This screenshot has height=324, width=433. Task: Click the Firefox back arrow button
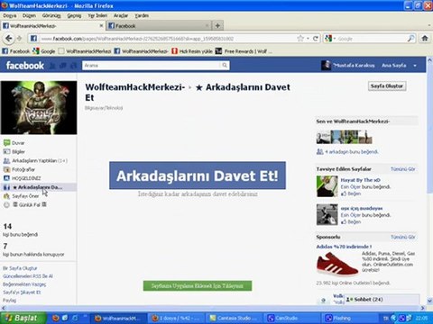point(9,39)
